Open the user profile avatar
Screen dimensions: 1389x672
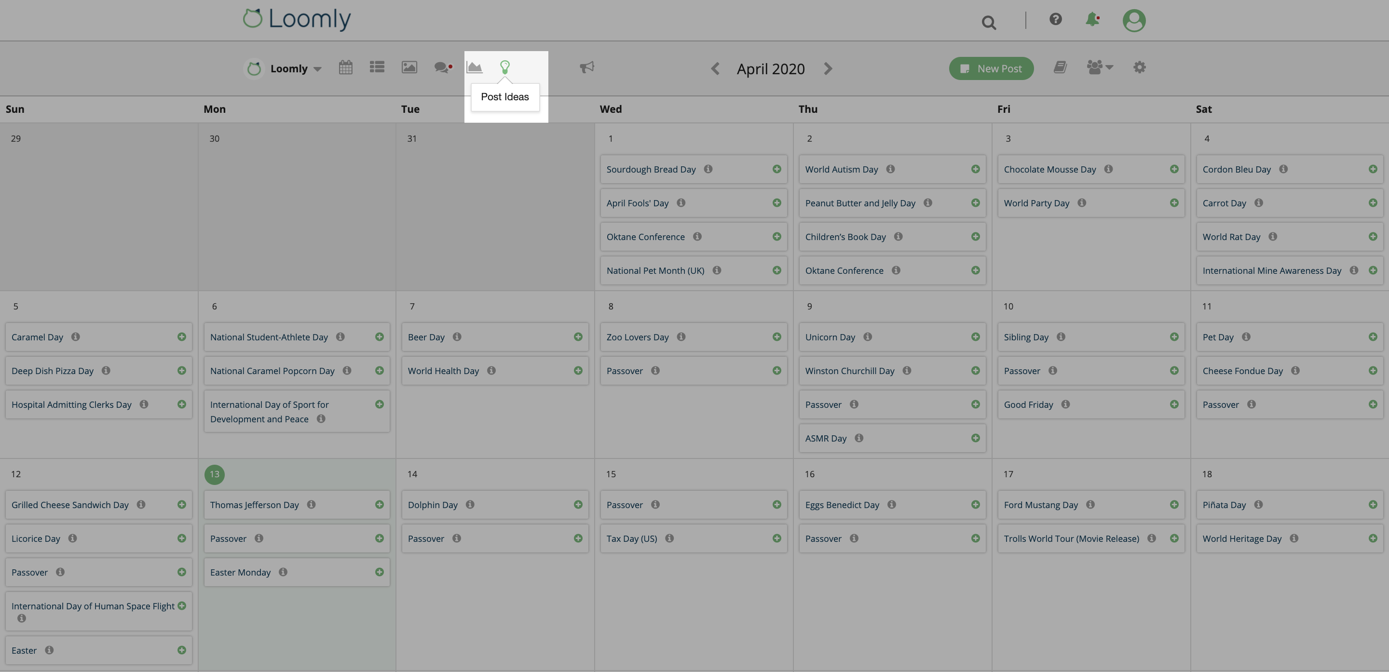coord(1134,20)
